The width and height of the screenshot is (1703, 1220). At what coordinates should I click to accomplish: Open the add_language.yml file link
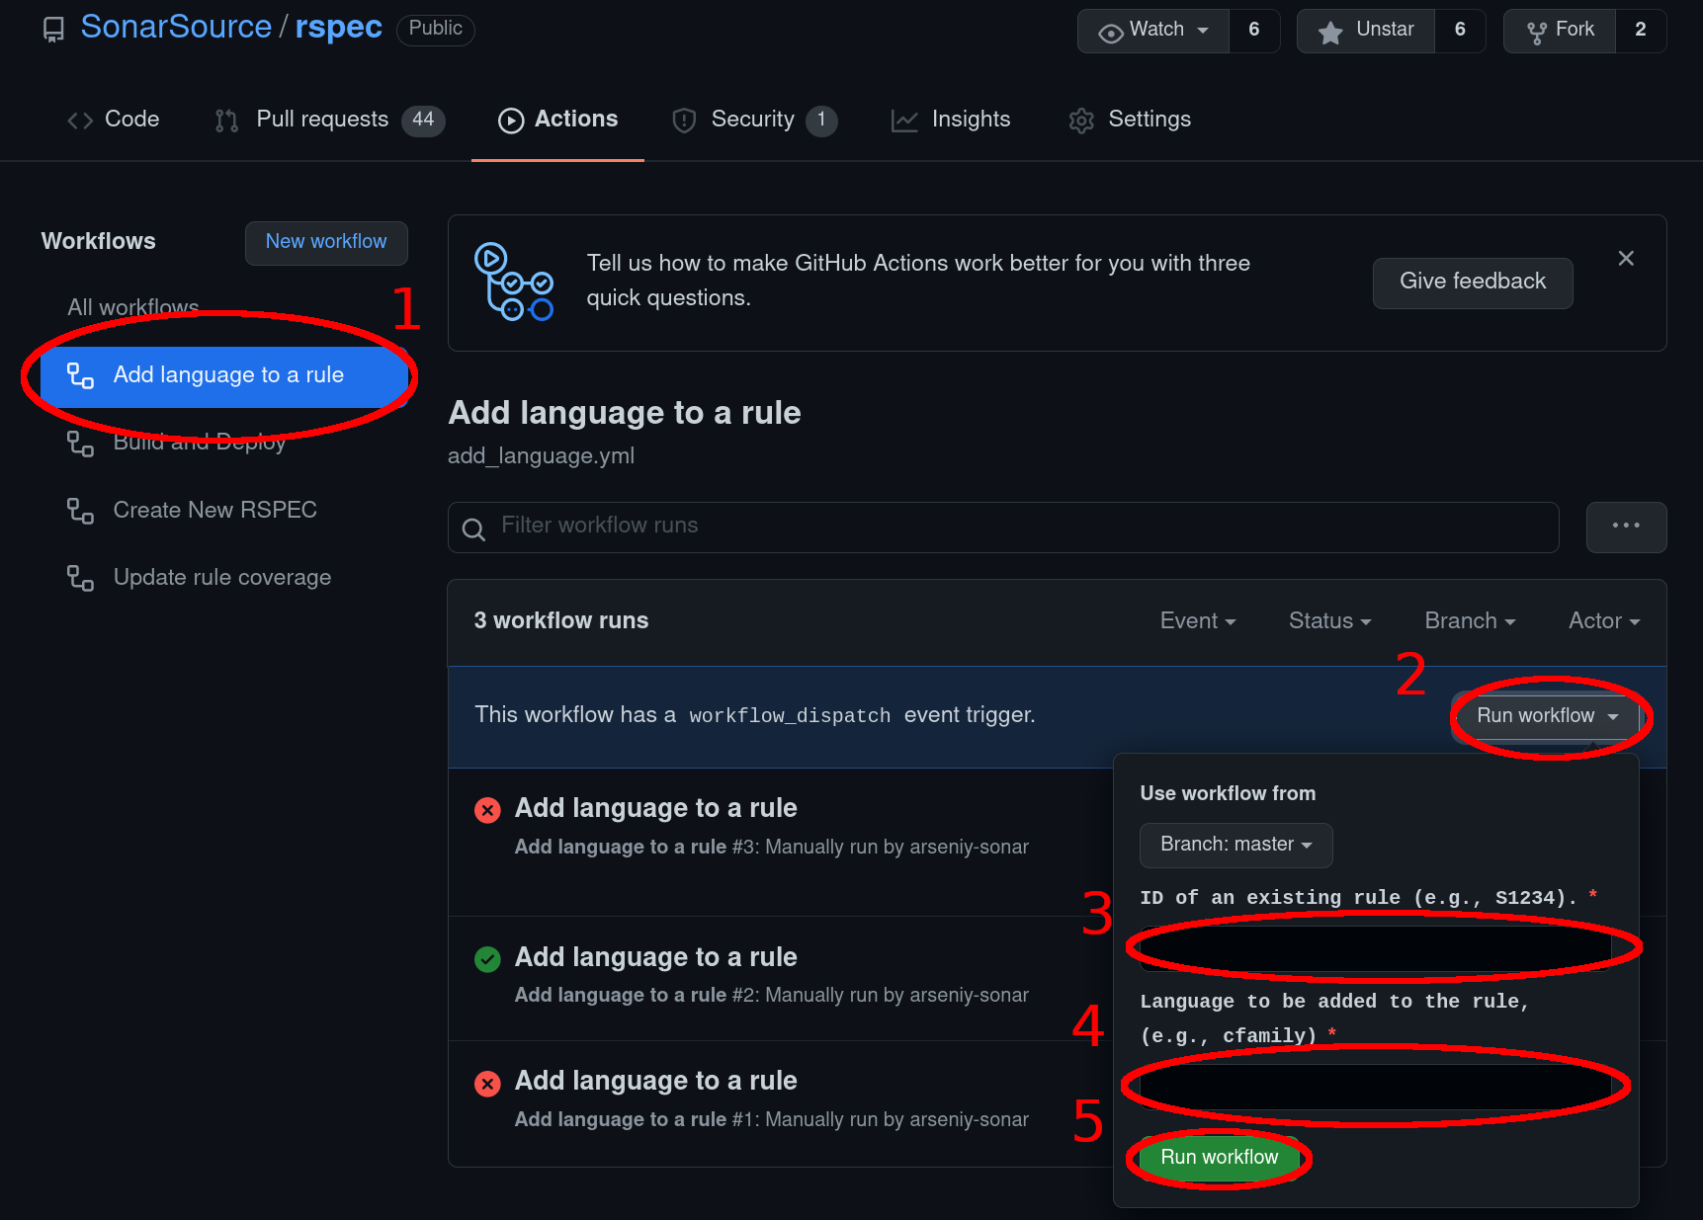(541, 455)
